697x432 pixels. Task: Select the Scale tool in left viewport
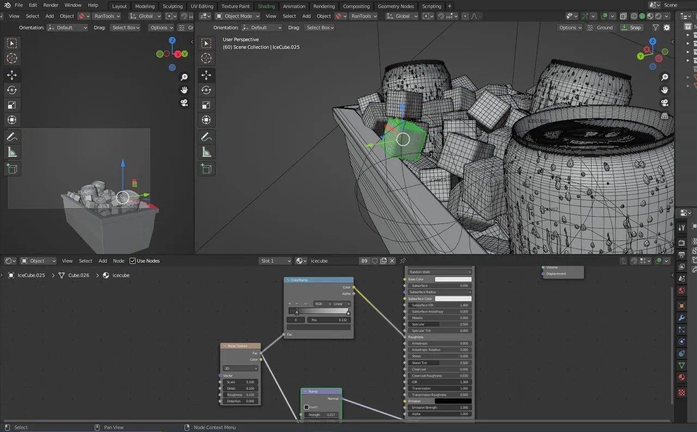point(12,105)
